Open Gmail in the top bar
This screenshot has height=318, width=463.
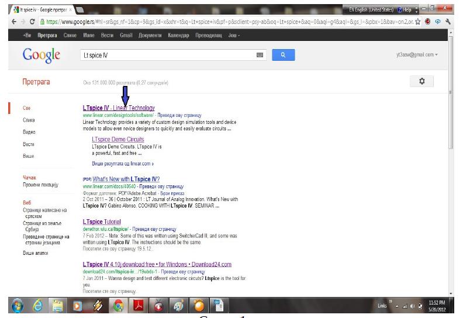click(x=126, y=35)
